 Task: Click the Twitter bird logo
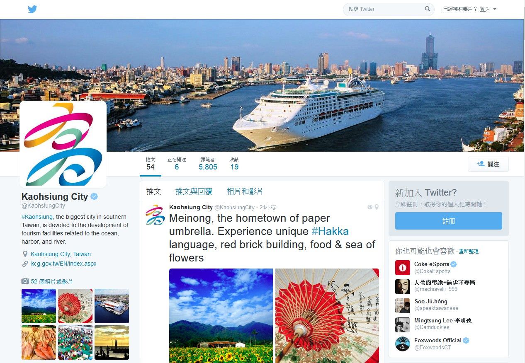(32, 9)
